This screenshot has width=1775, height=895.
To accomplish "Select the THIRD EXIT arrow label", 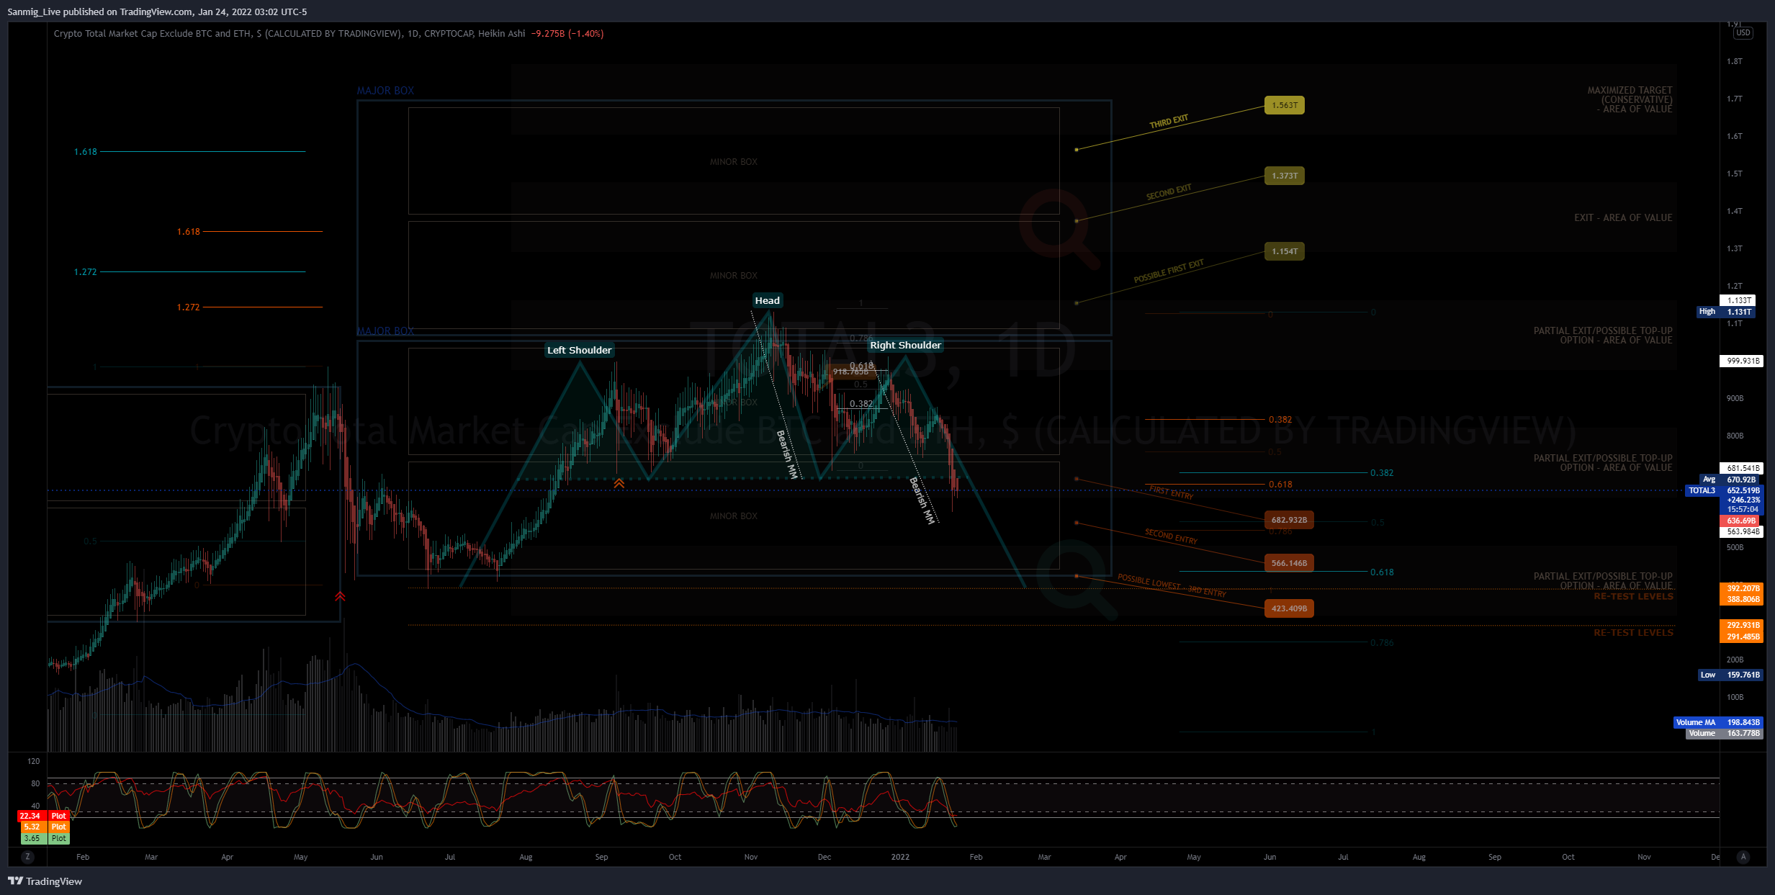I will pos(1169,122).
